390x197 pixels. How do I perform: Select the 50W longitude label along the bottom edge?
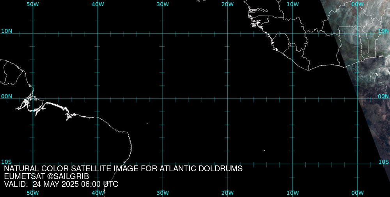(33, 193)
